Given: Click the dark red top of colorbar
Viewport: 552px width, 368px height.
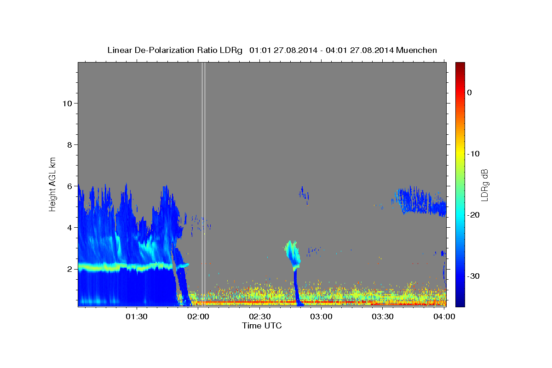Looking at the screenshot, I should click(460, 66).
